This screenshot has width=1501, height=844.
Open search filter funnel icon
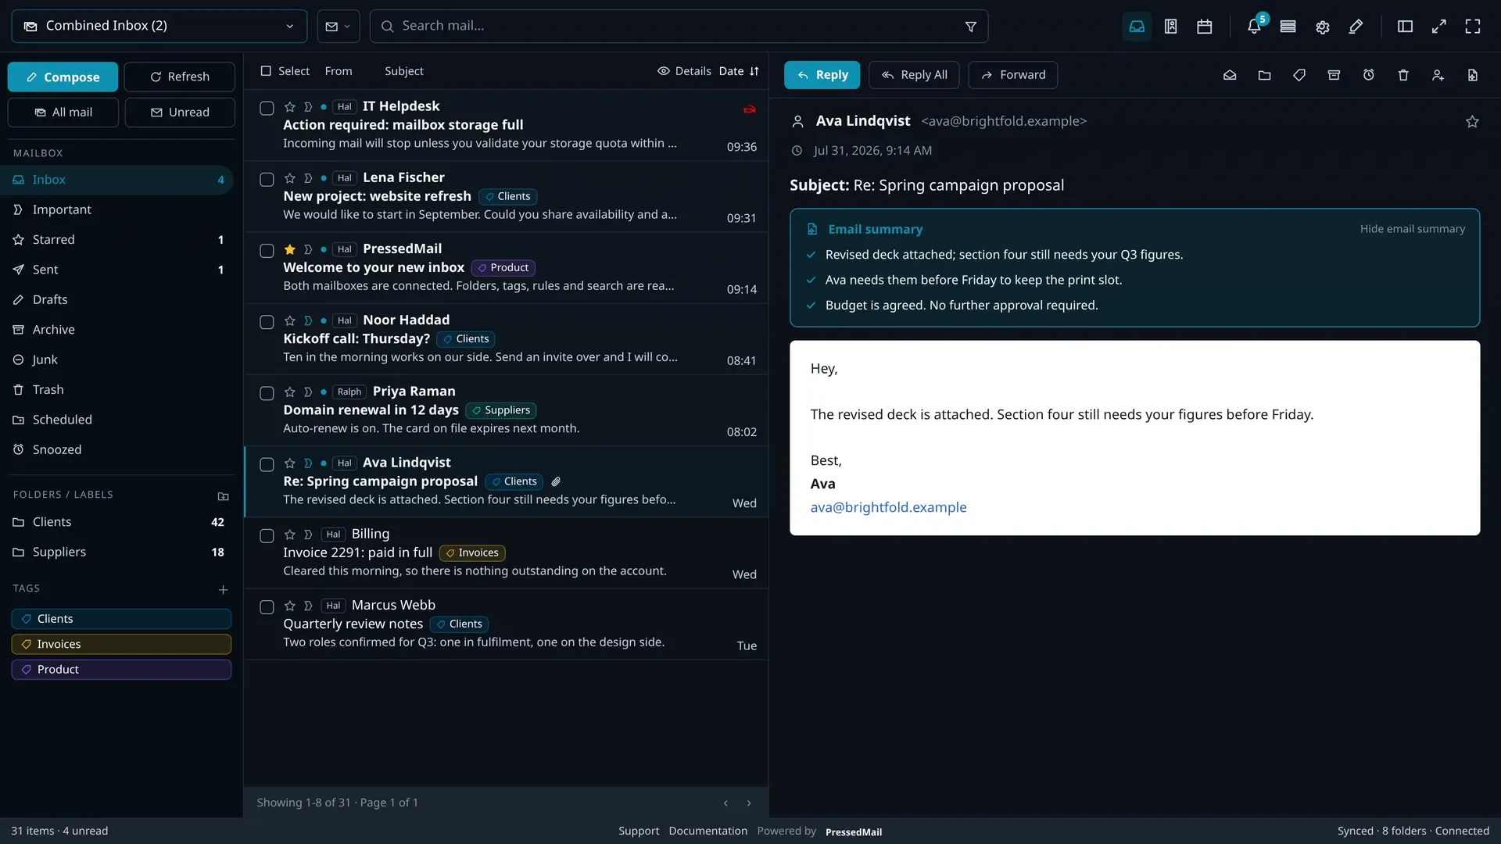point(971,27)
